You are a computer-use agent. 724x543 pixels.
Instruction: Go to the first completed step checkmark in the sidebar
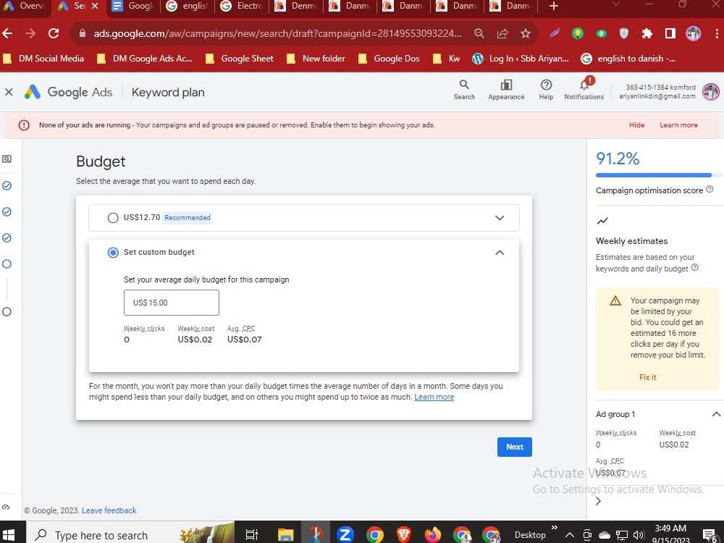click(7, 185)
